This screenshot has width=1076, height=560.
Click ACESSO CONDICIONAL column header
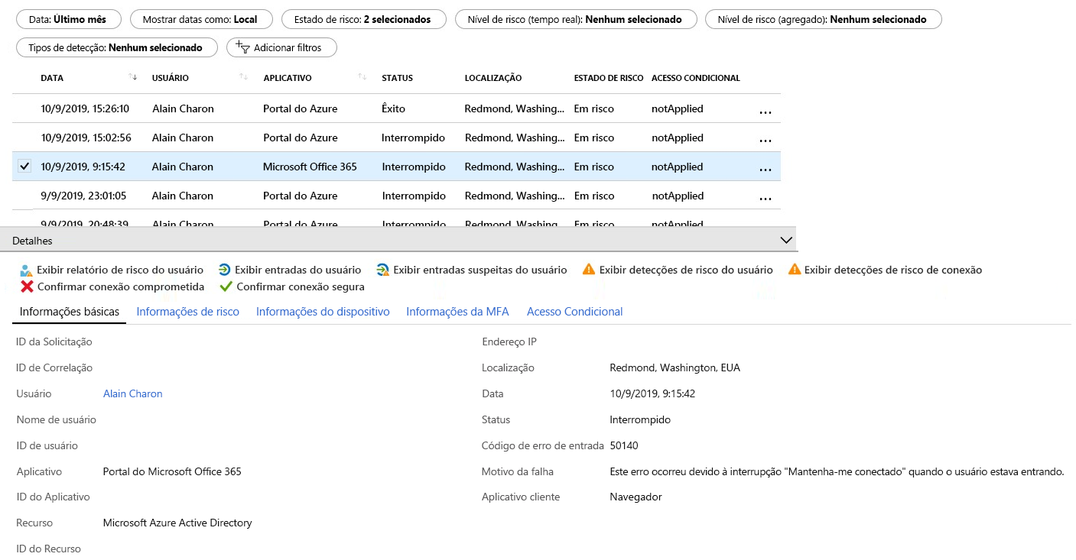696,78
